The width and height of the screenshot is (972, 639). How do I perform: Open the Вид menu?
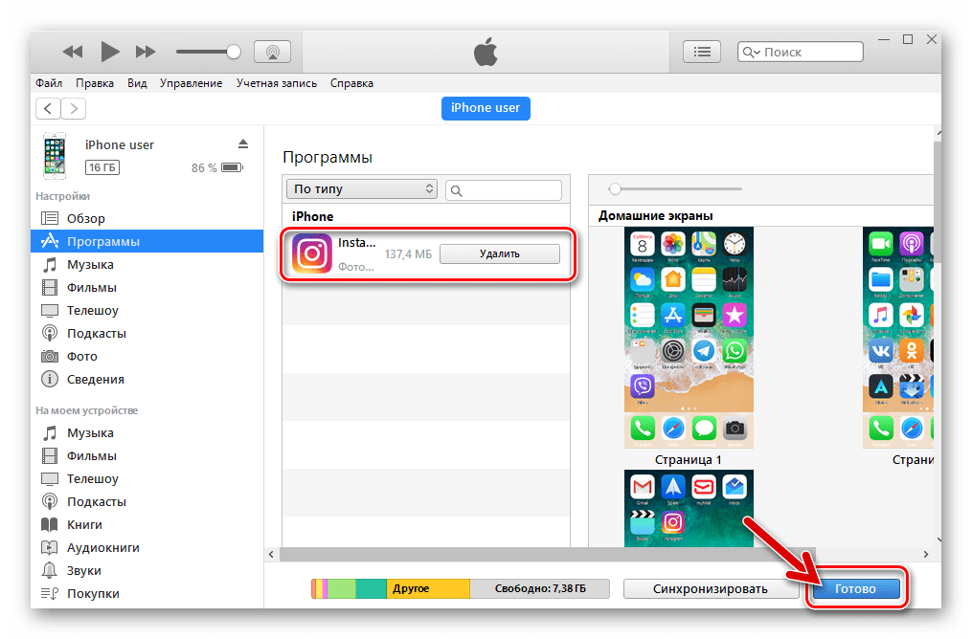137,83
